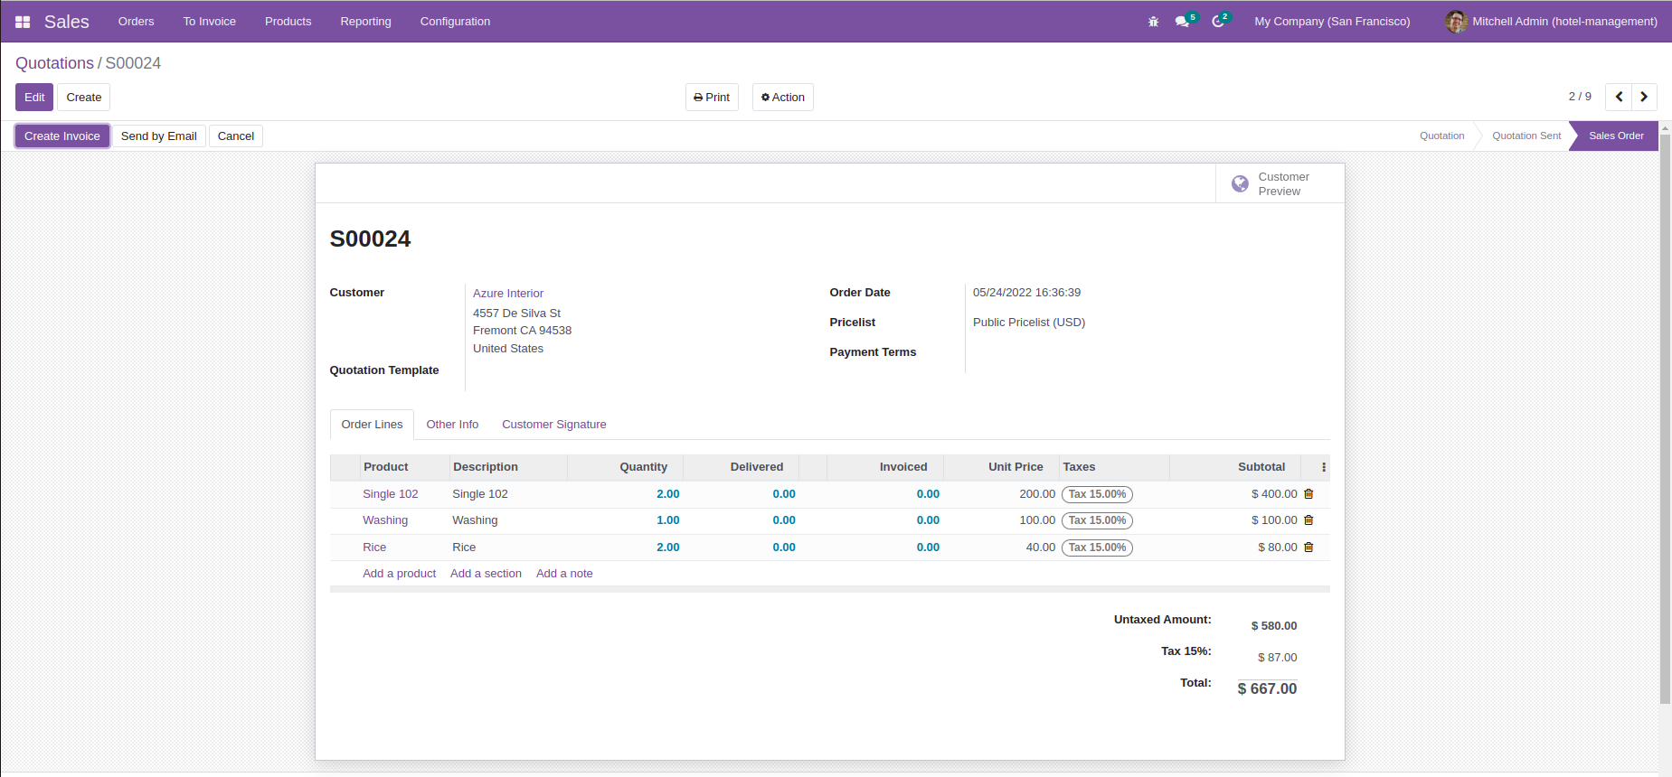Open column options kebab menu
Viewport: 1672px width, 777px height.
tap(1324, 467)
